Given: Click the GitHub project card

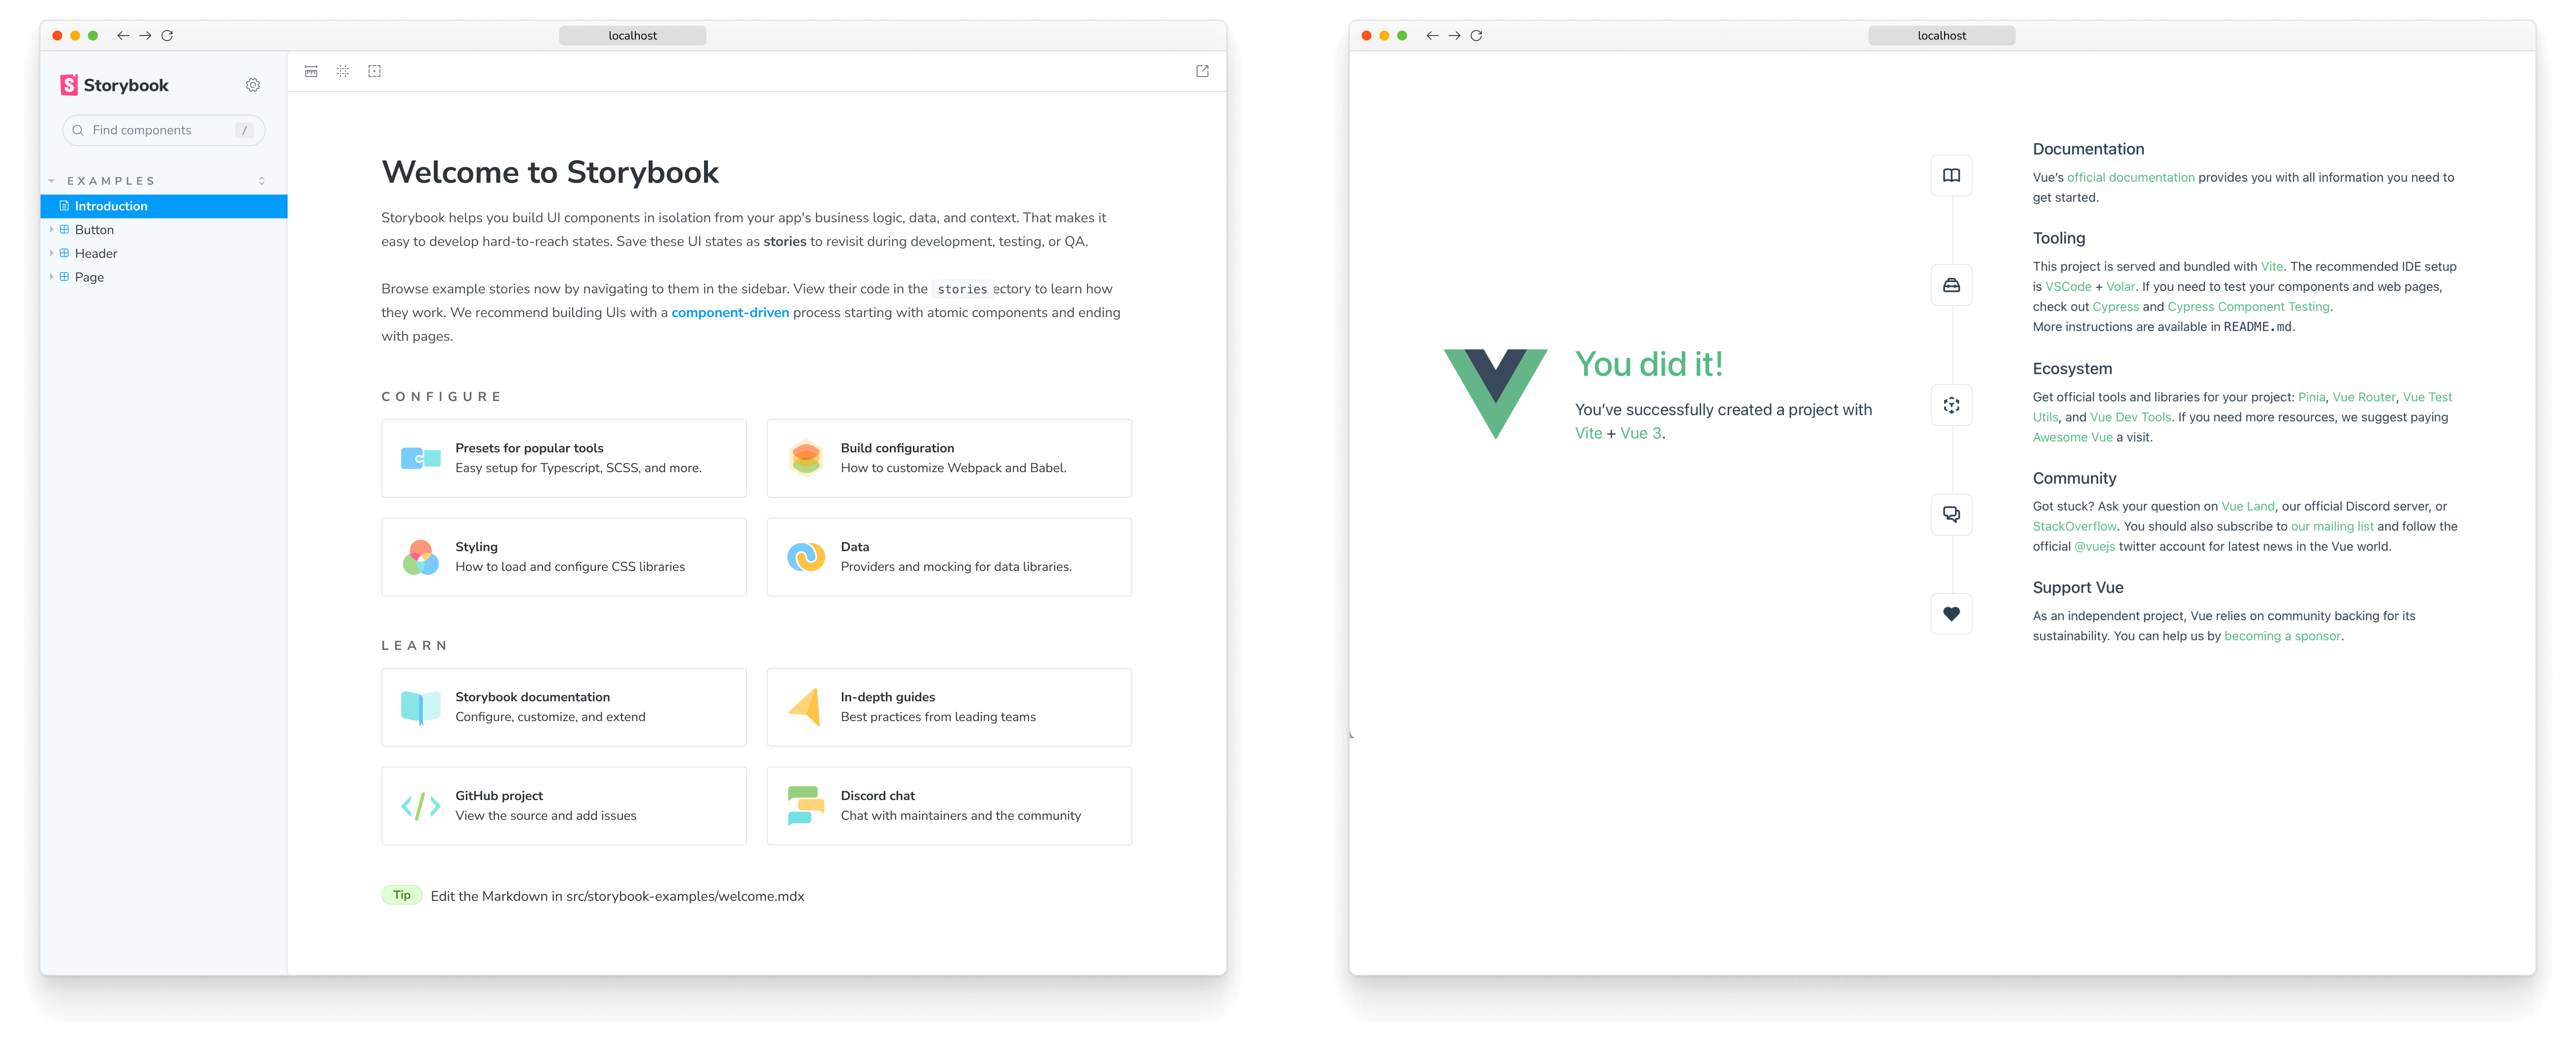Looking at the screenshot, I should pos(565,805).
